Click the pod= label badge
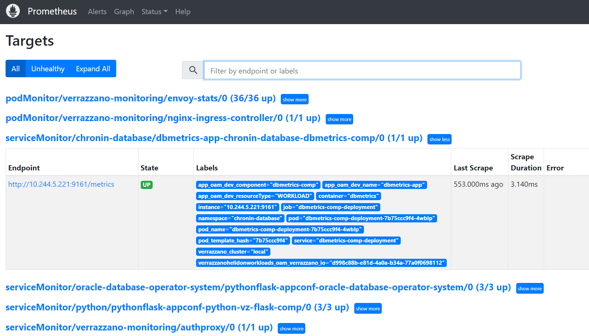The height and width of the screenshot is (336, 589). (x=362, y=218)
